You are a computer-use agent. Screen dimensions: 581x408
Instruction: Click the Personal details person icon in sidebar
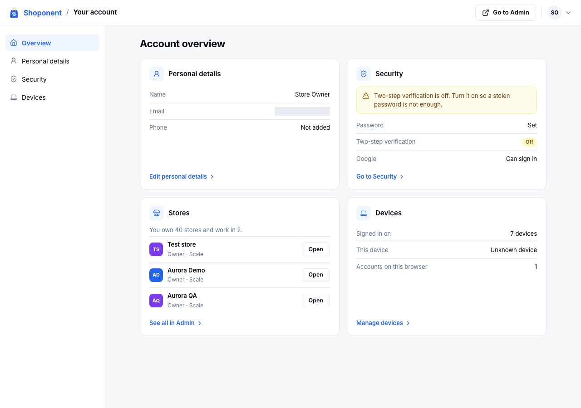coord(14,61)
